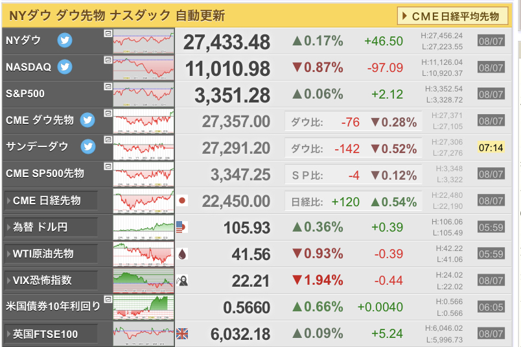The height and width of the screenshot is (347, 521).
Task: Click the Twitter icon next to NYダウ
Action: click(65, 40)
